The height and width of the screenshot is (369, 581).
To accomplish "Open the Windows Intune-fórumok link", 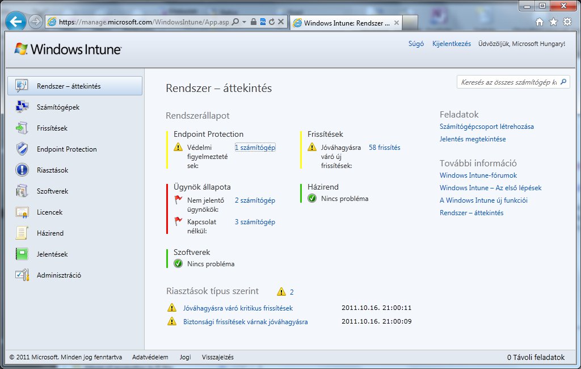I will click(x=478, y=175).
